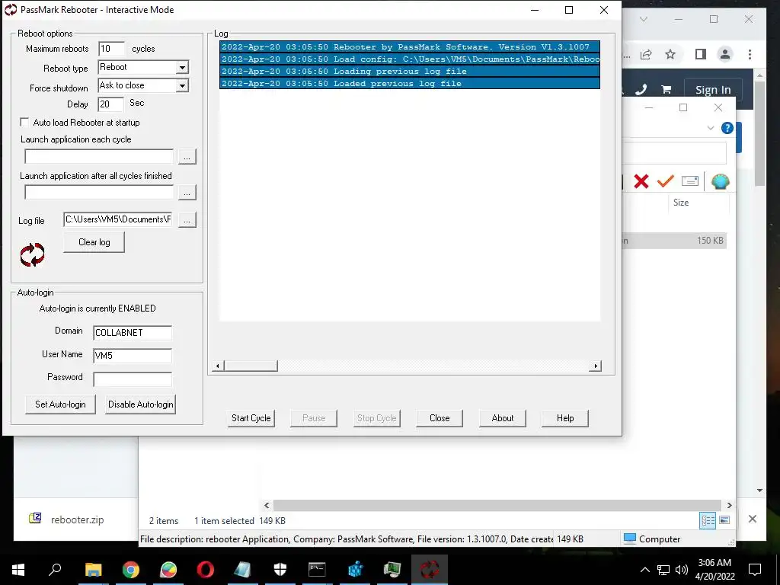
Task: Click the log scroll right arrow
Action: pyautogui.click(x=596, y=366)
